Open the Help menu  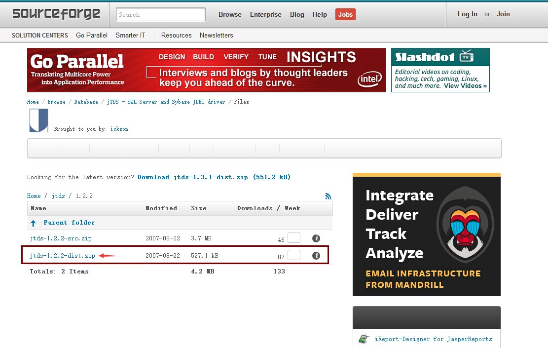(x=320, y=14)
